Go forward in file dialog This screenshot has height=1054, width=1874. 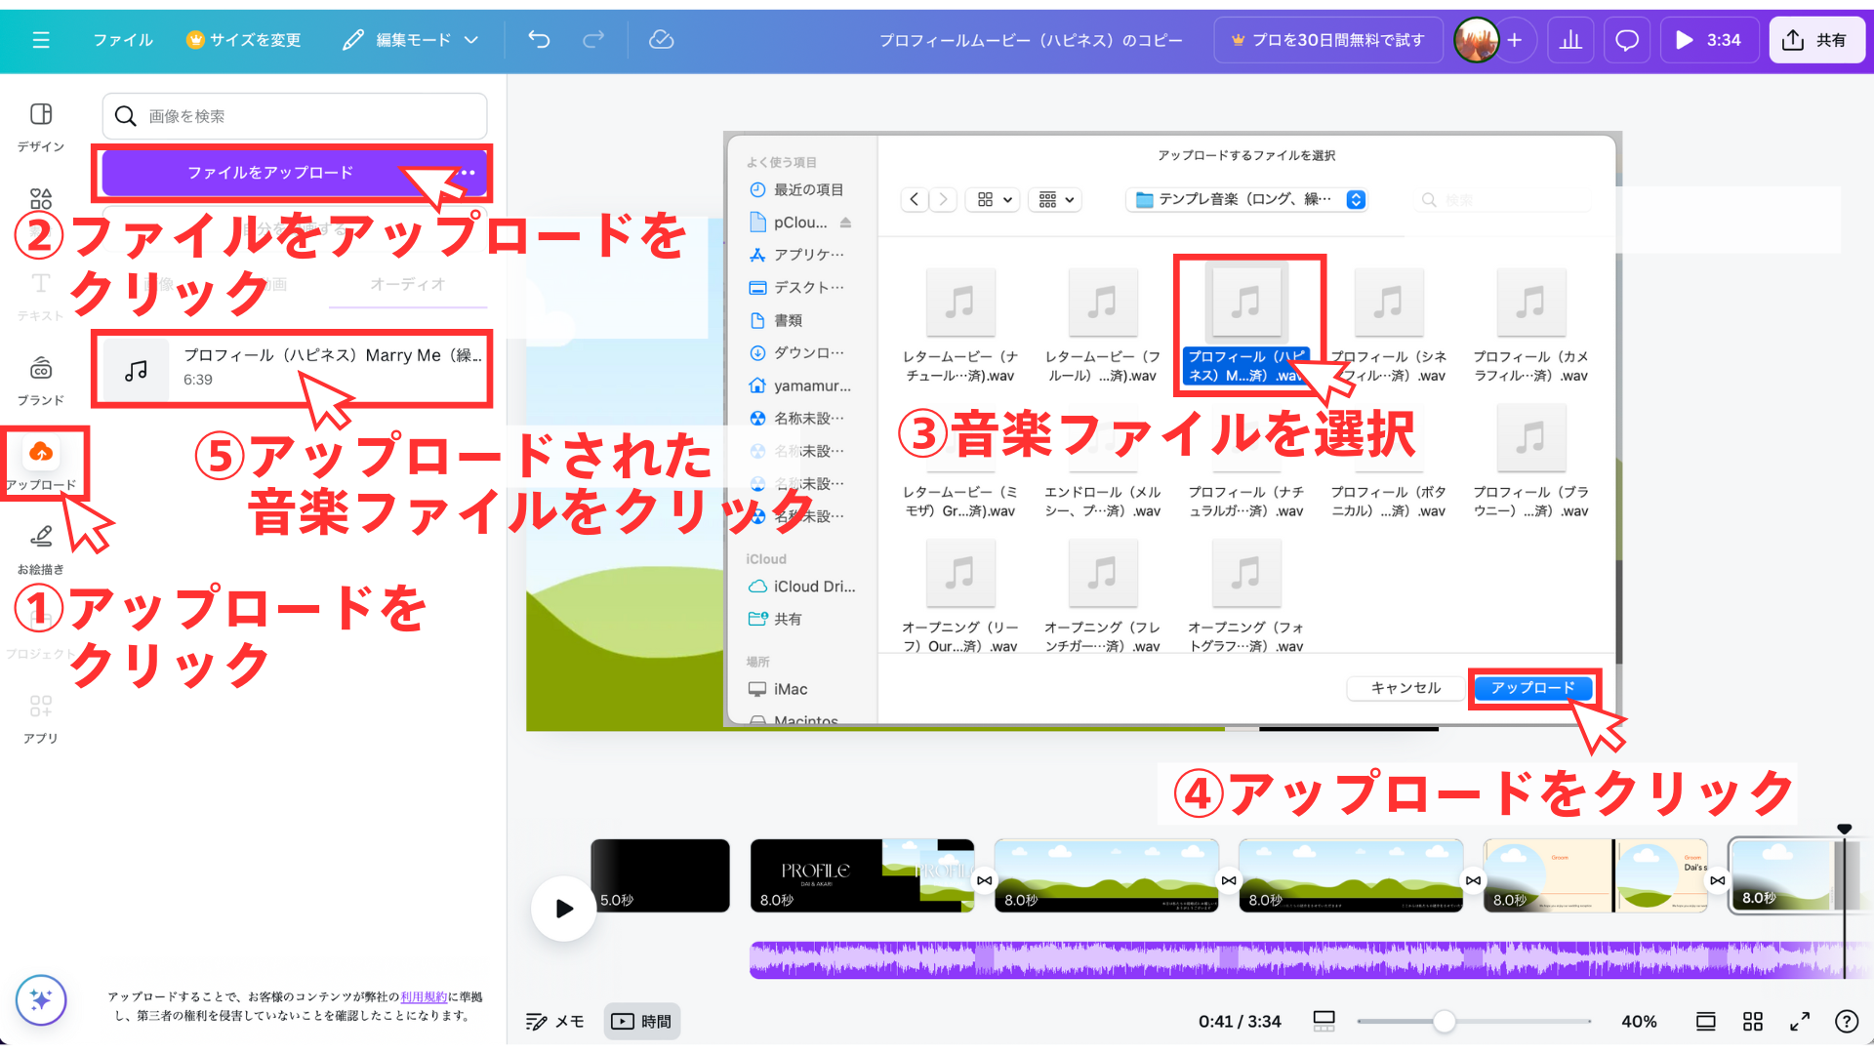[943, 199]
